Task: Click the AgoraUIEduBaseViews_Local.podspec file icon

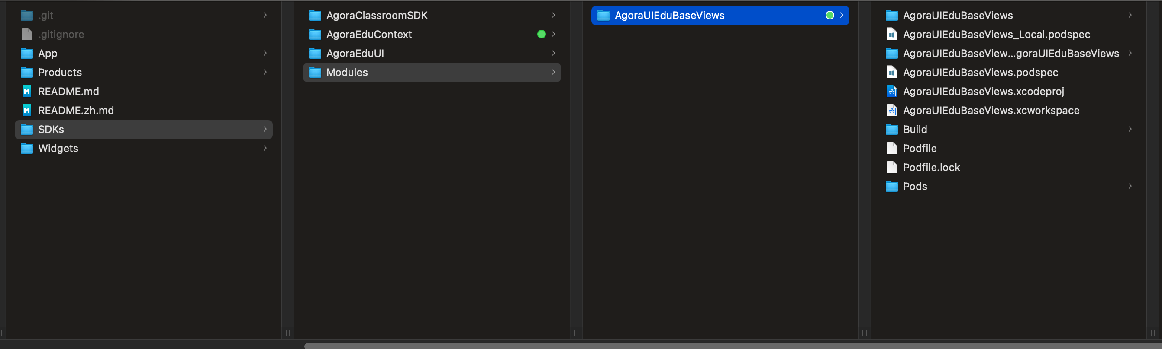Action: [891, 34]
